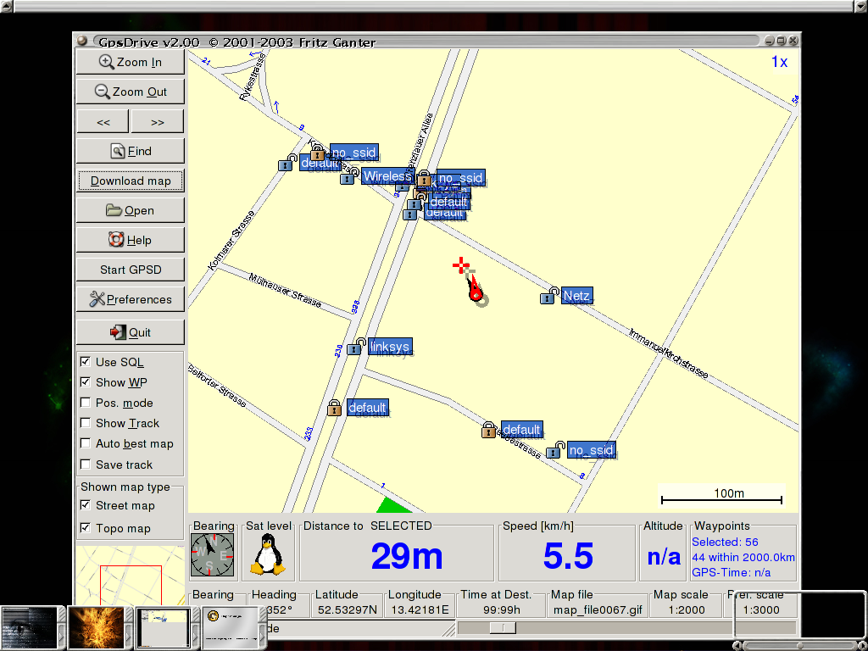
Task: Click the "Wireless" waypoint label
Action: click(388, 176)
